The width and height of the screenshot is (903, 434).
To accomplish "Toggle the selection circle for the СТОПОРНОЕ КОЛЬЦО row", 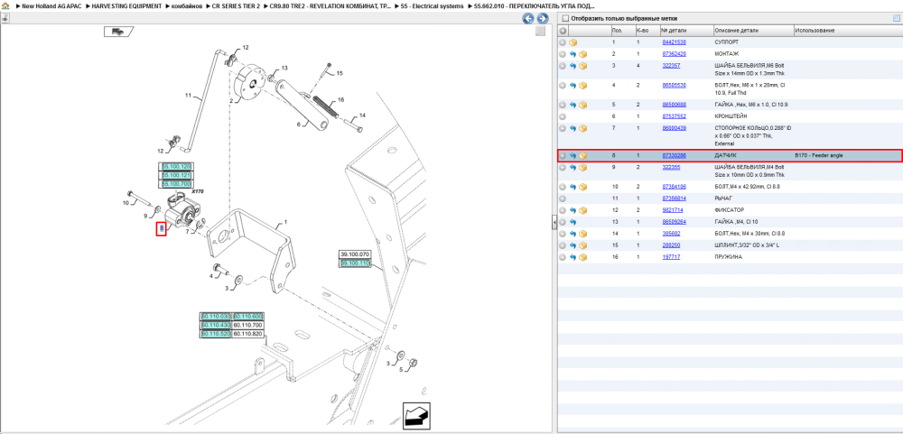I will coord(563,128).
